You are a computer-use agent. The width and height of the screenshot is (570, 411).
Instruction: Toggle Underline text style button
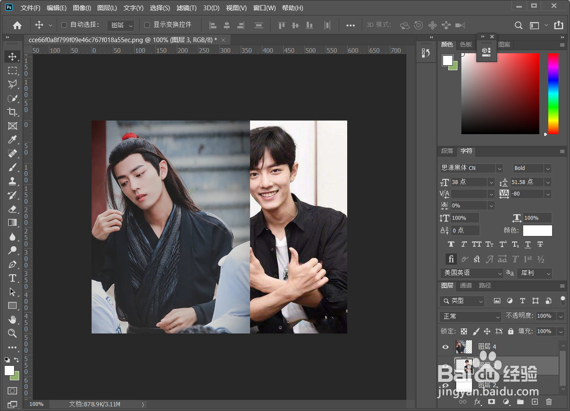pos(528,244)
